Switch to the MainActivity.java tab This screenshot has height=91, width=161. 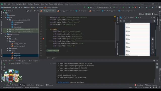pyautogui.click(x=109, y=11)
